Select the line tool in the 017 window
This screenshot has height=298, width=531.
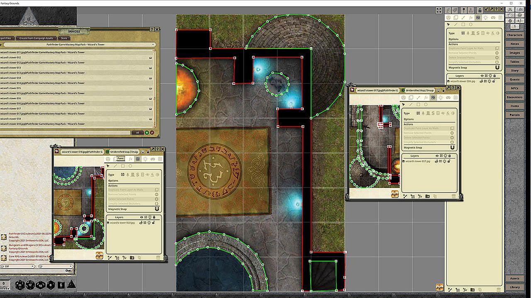point(411,105)
